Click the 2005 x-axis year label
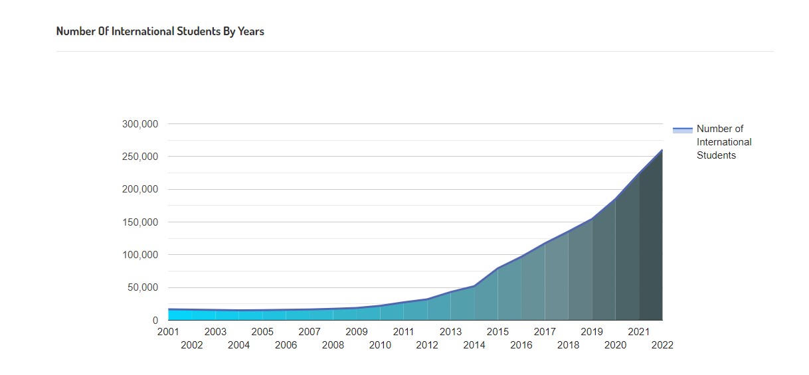Image resolution: width=809 pixels, height=375 pixels. (262, 332)
